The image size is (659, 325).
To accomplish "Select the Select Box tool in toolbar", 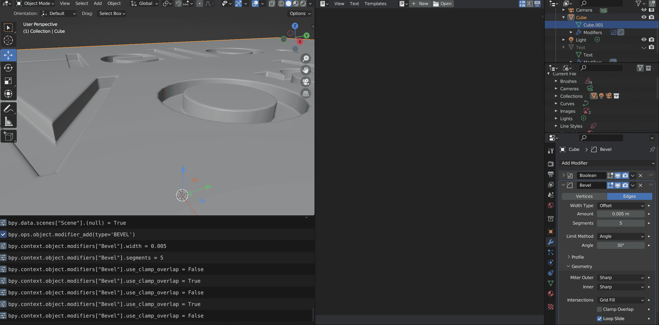I will pos(8,28).
